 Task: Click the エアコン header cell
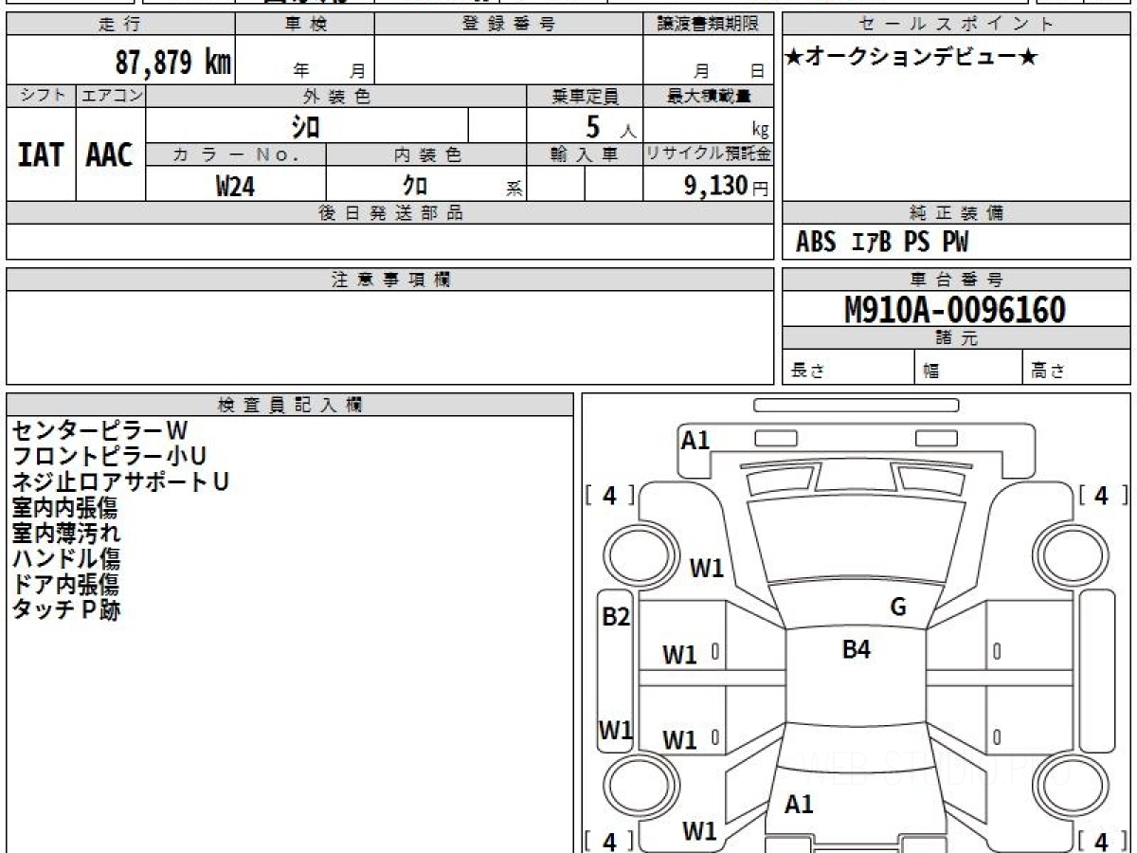111,96
